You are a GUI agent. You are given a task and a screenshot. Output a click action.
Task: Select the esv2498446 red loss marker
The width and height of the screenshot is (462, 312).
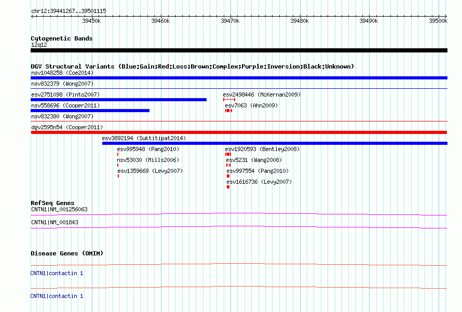pyautogui.click(x=229, y=100)
